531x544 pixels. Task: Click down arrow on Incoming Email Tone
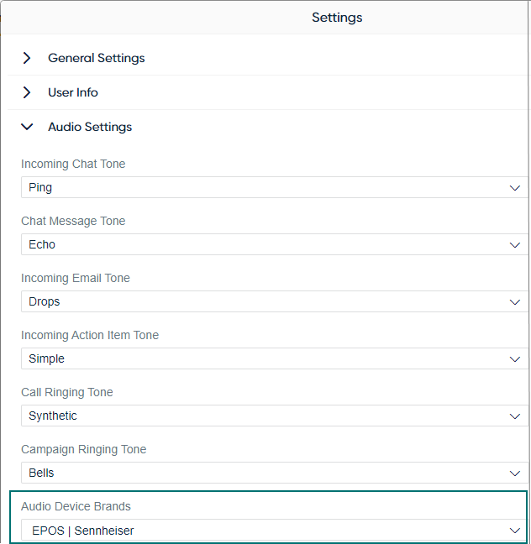click(515, 302)
